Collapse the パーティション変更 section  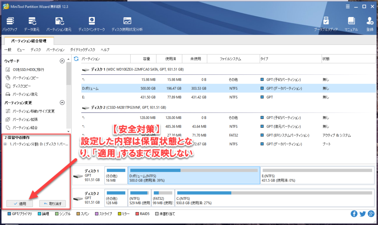62,103
